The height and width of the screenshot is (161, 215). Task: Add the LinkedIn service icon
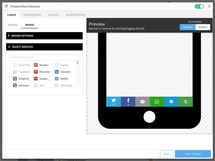[x=57, y=72]
